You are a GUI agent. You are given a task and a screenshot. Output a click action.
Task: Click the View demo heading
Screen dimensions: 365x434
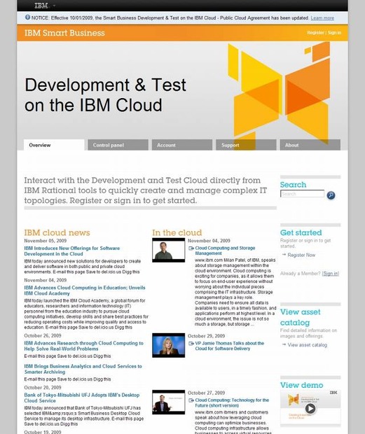[x=301, y=385]
